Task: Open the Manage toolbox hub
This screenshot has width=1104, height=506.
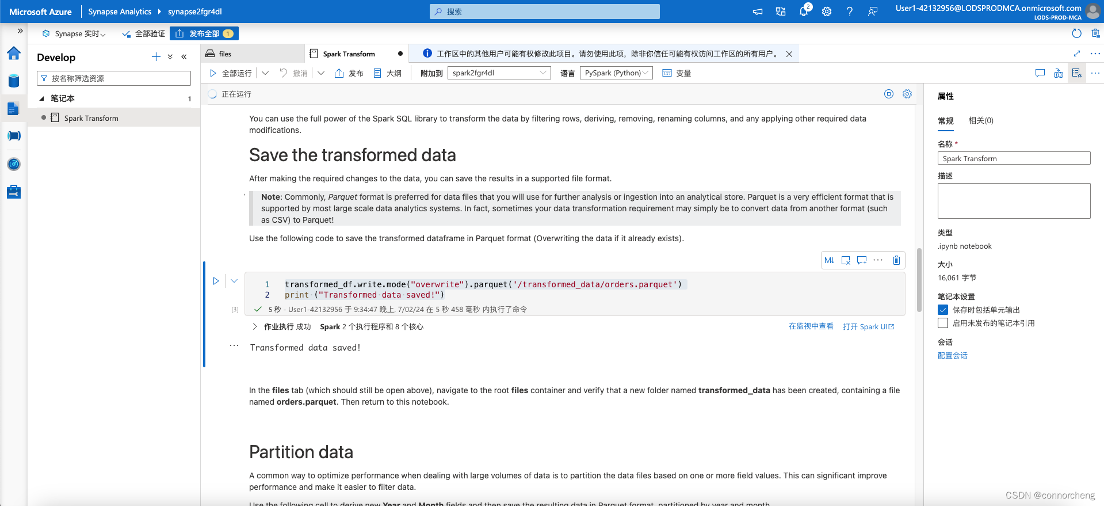Action: point(14,192)
